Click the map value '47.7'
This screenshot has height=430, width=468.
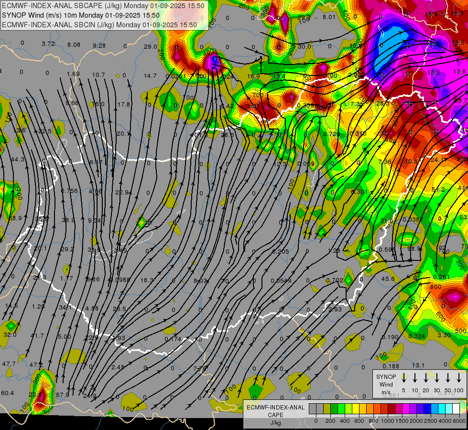click(9, 364)
